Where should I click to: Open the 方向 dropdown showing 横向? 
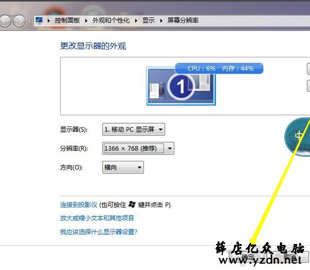click(x=123, y=167)
